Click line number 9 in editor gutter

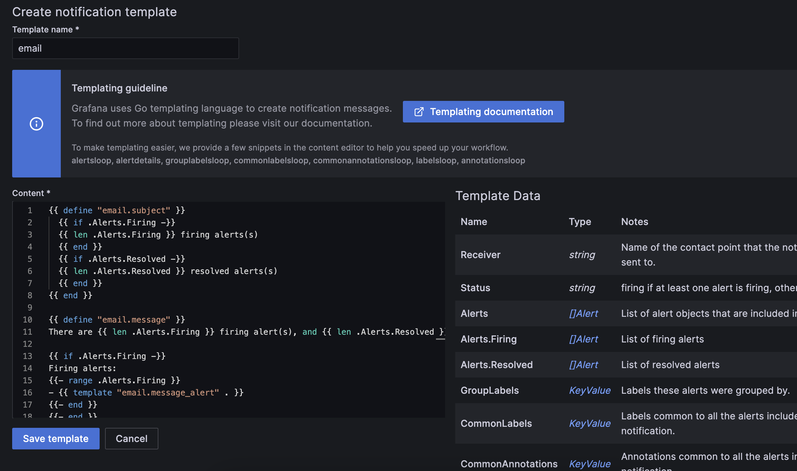pos(30,307)
